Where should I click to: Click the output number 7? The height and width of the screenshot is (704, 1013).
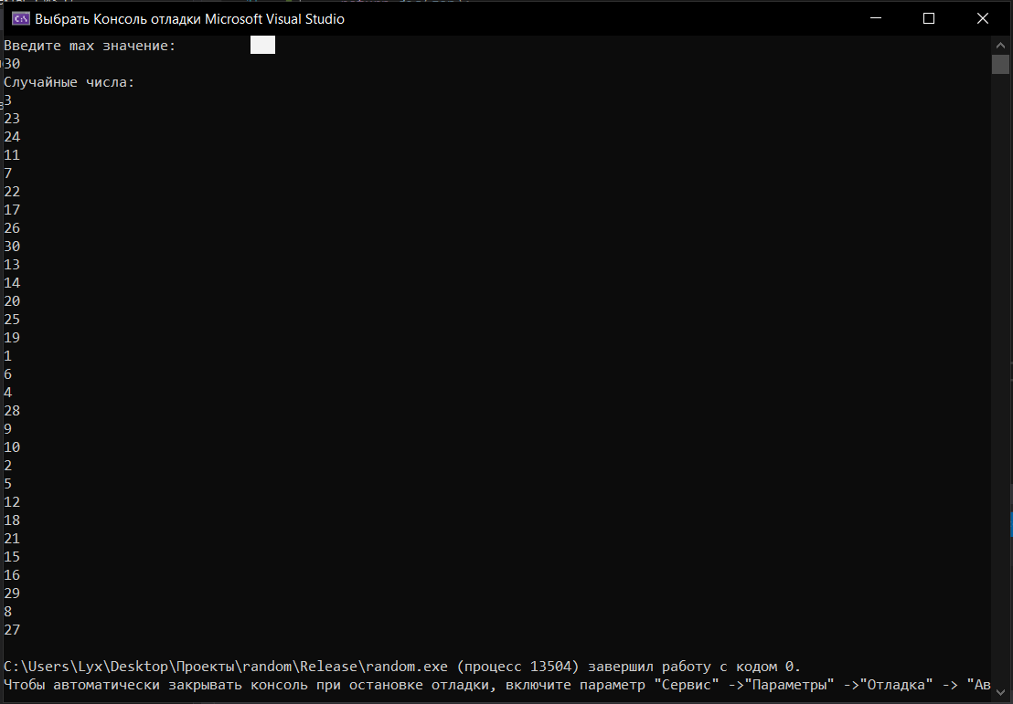click(7, 173)
